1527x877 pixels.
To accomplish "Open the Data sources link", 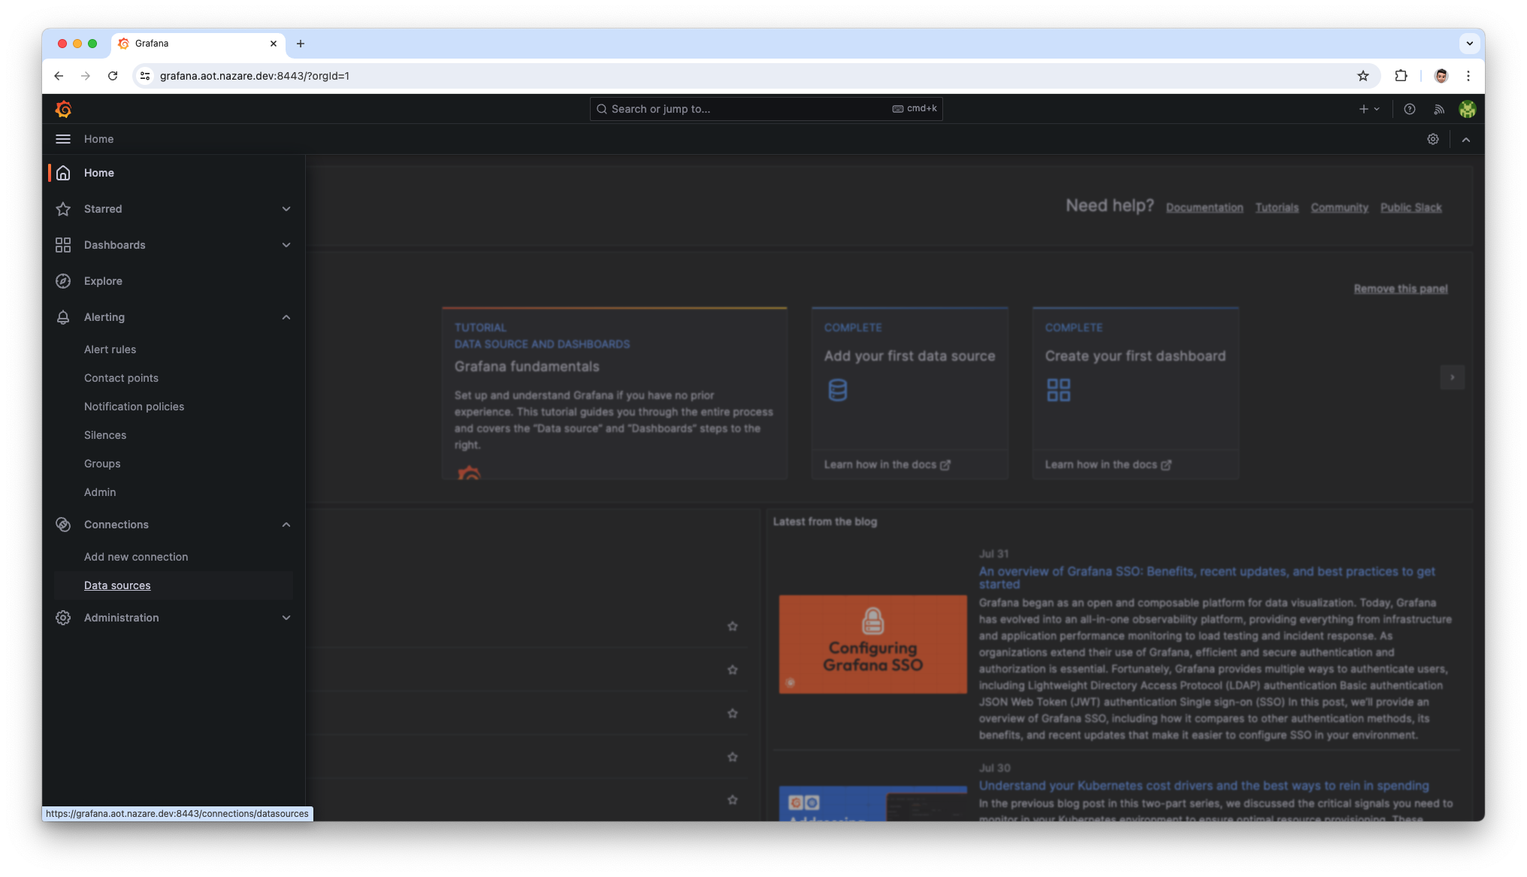I will pos(117,585).
